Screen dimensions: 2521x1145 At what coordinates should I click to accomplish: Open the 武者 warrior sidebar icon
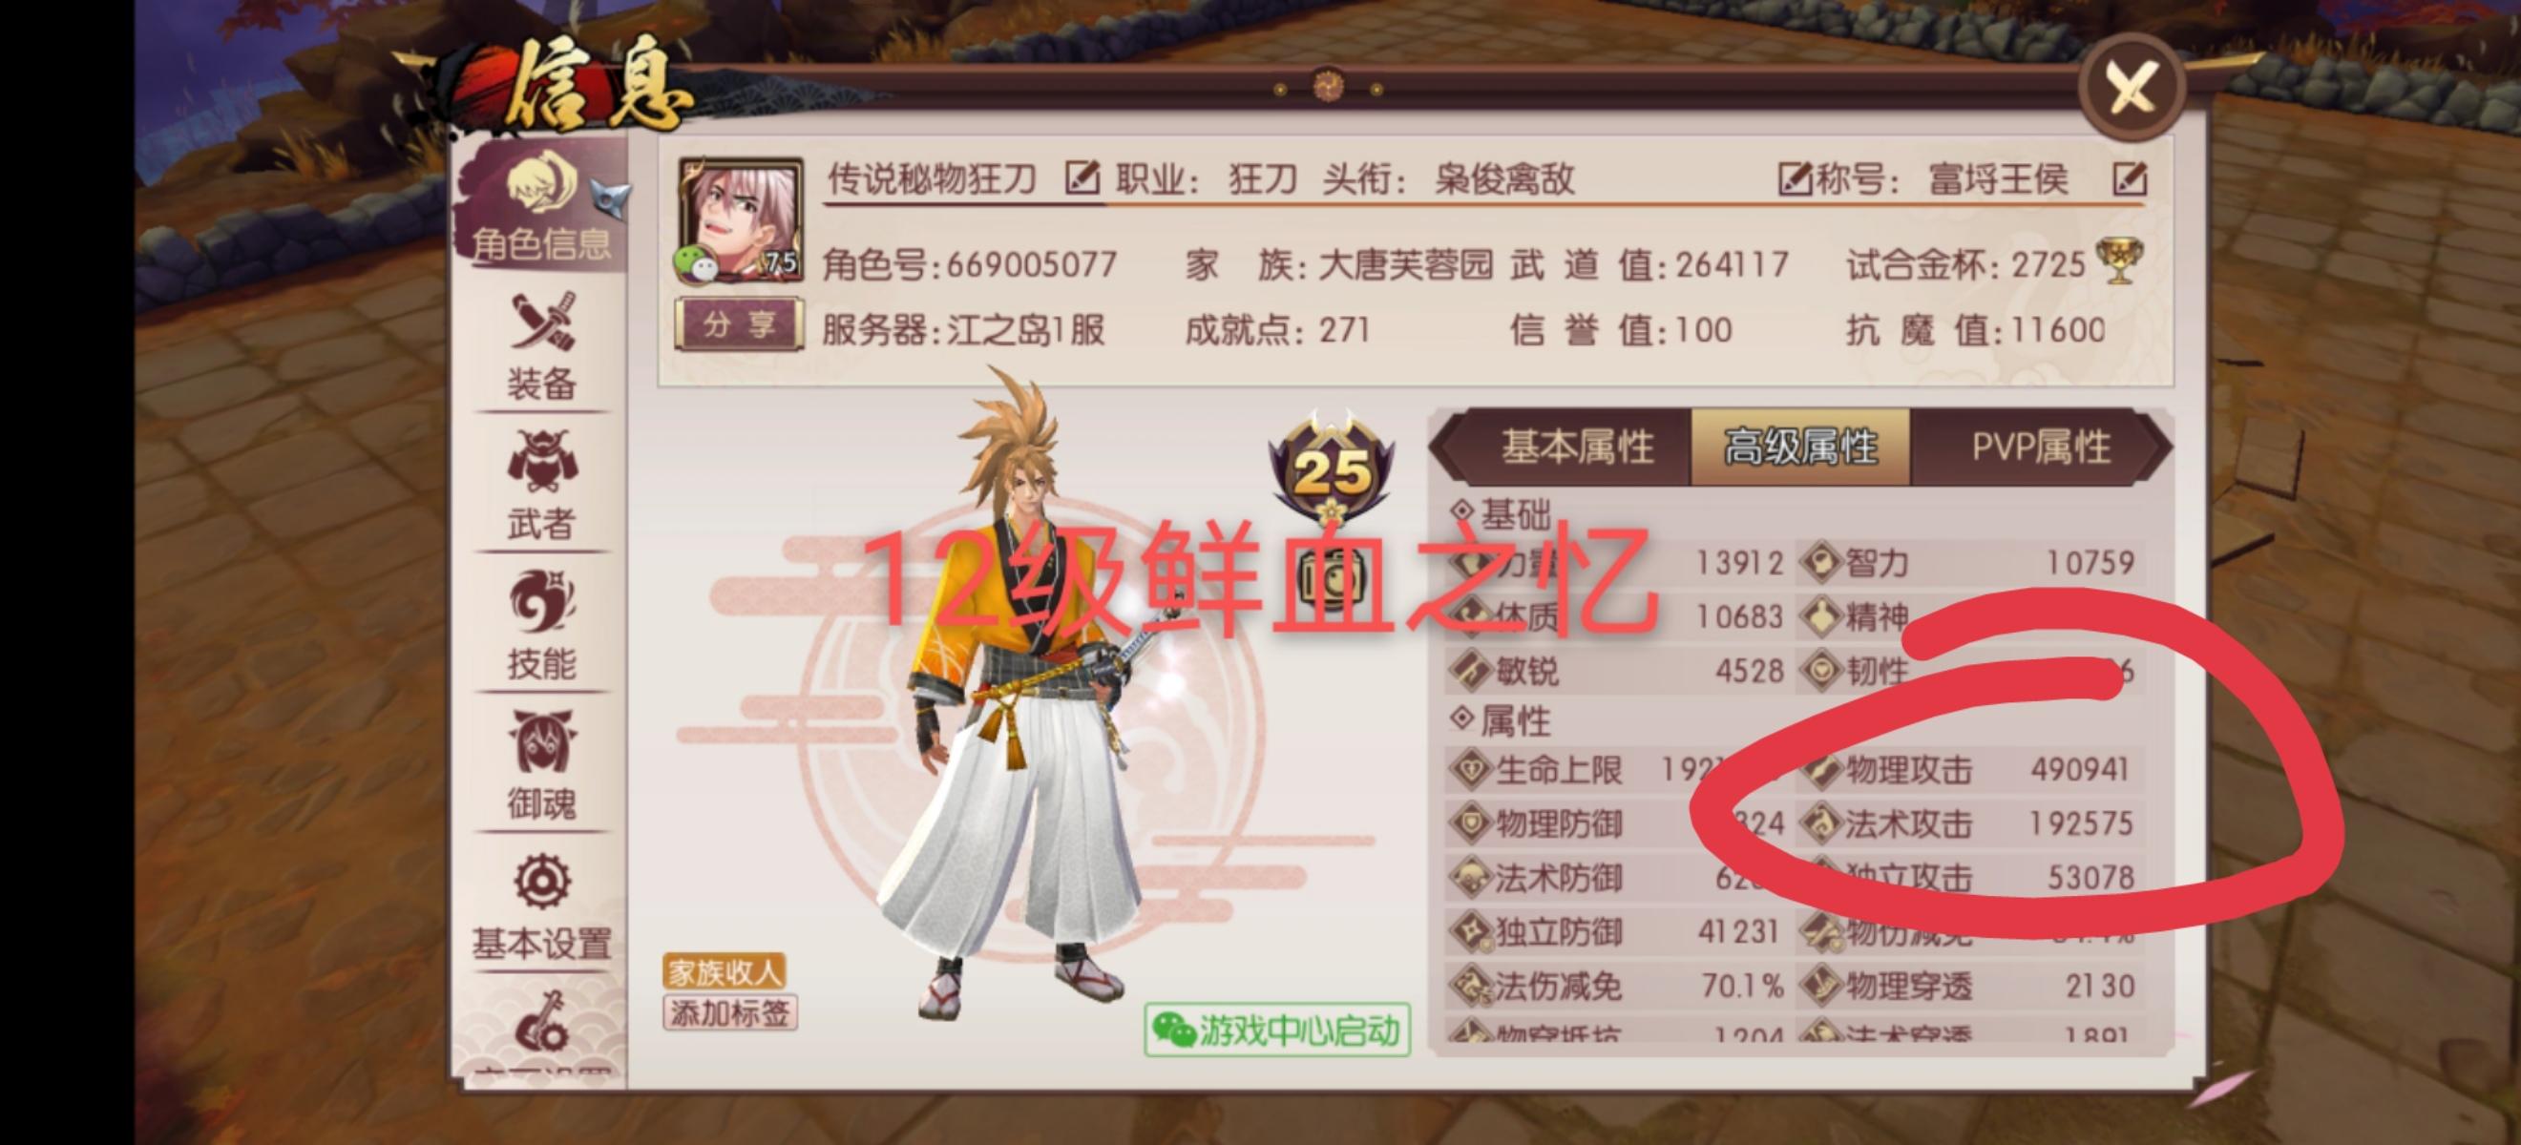click(541, 486)
